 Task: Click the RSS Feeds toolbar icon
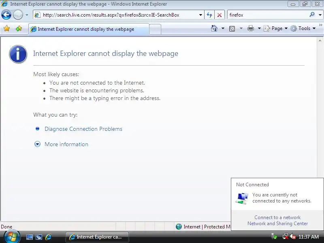pos(232,28)
